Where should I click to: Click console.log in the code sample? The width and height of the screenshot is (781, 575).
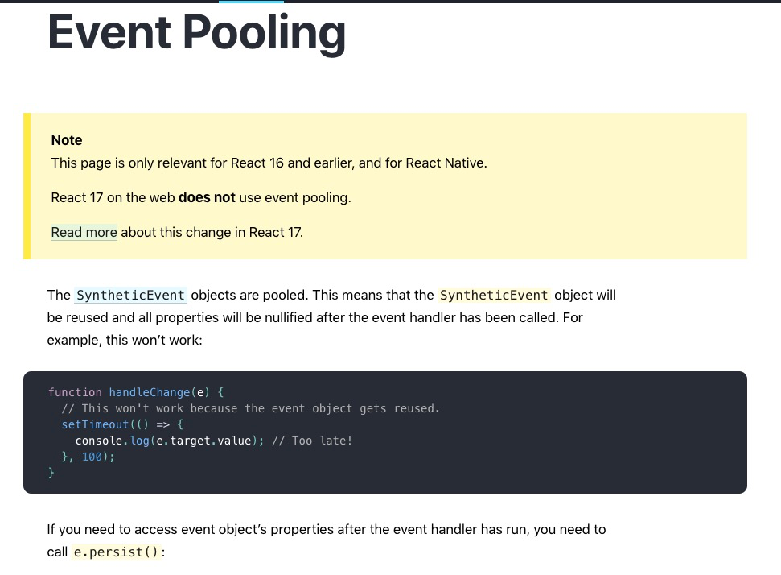click(x=109, y=441)
